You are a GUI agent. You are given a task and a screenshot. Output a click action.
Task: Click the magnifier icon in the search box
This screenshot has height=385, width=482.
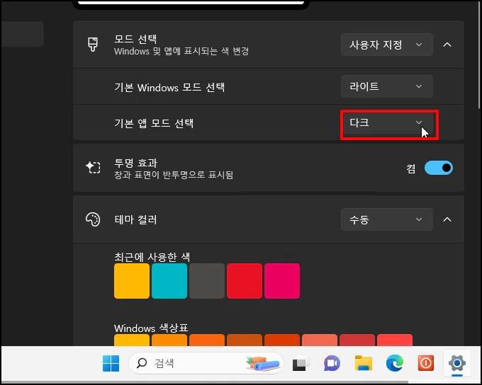point(142,364)
